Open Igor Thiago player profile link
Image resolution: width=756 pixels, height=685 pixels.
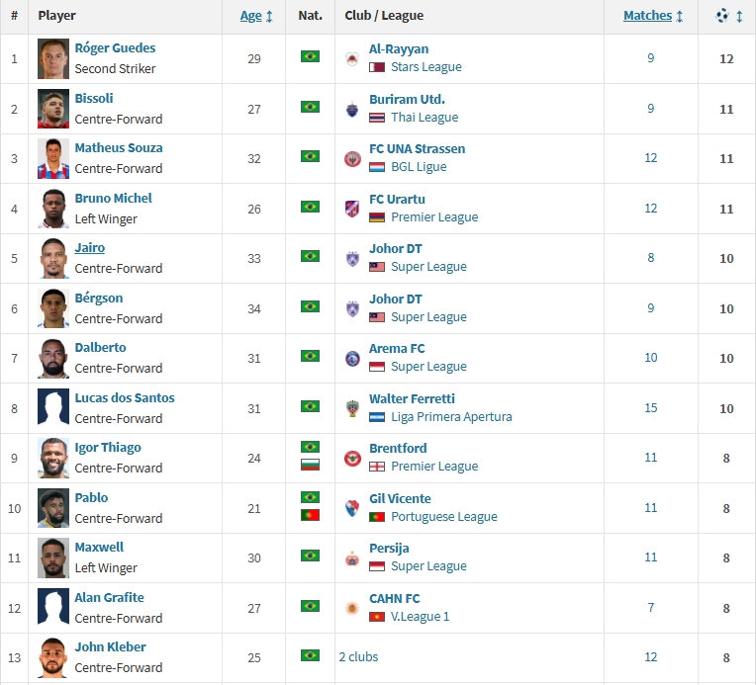point(108,448)
